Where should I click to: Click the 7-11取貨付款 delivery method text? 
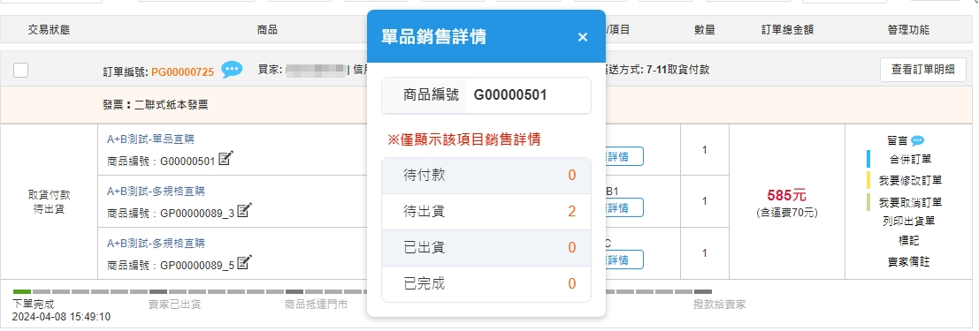tap(677, 70)
